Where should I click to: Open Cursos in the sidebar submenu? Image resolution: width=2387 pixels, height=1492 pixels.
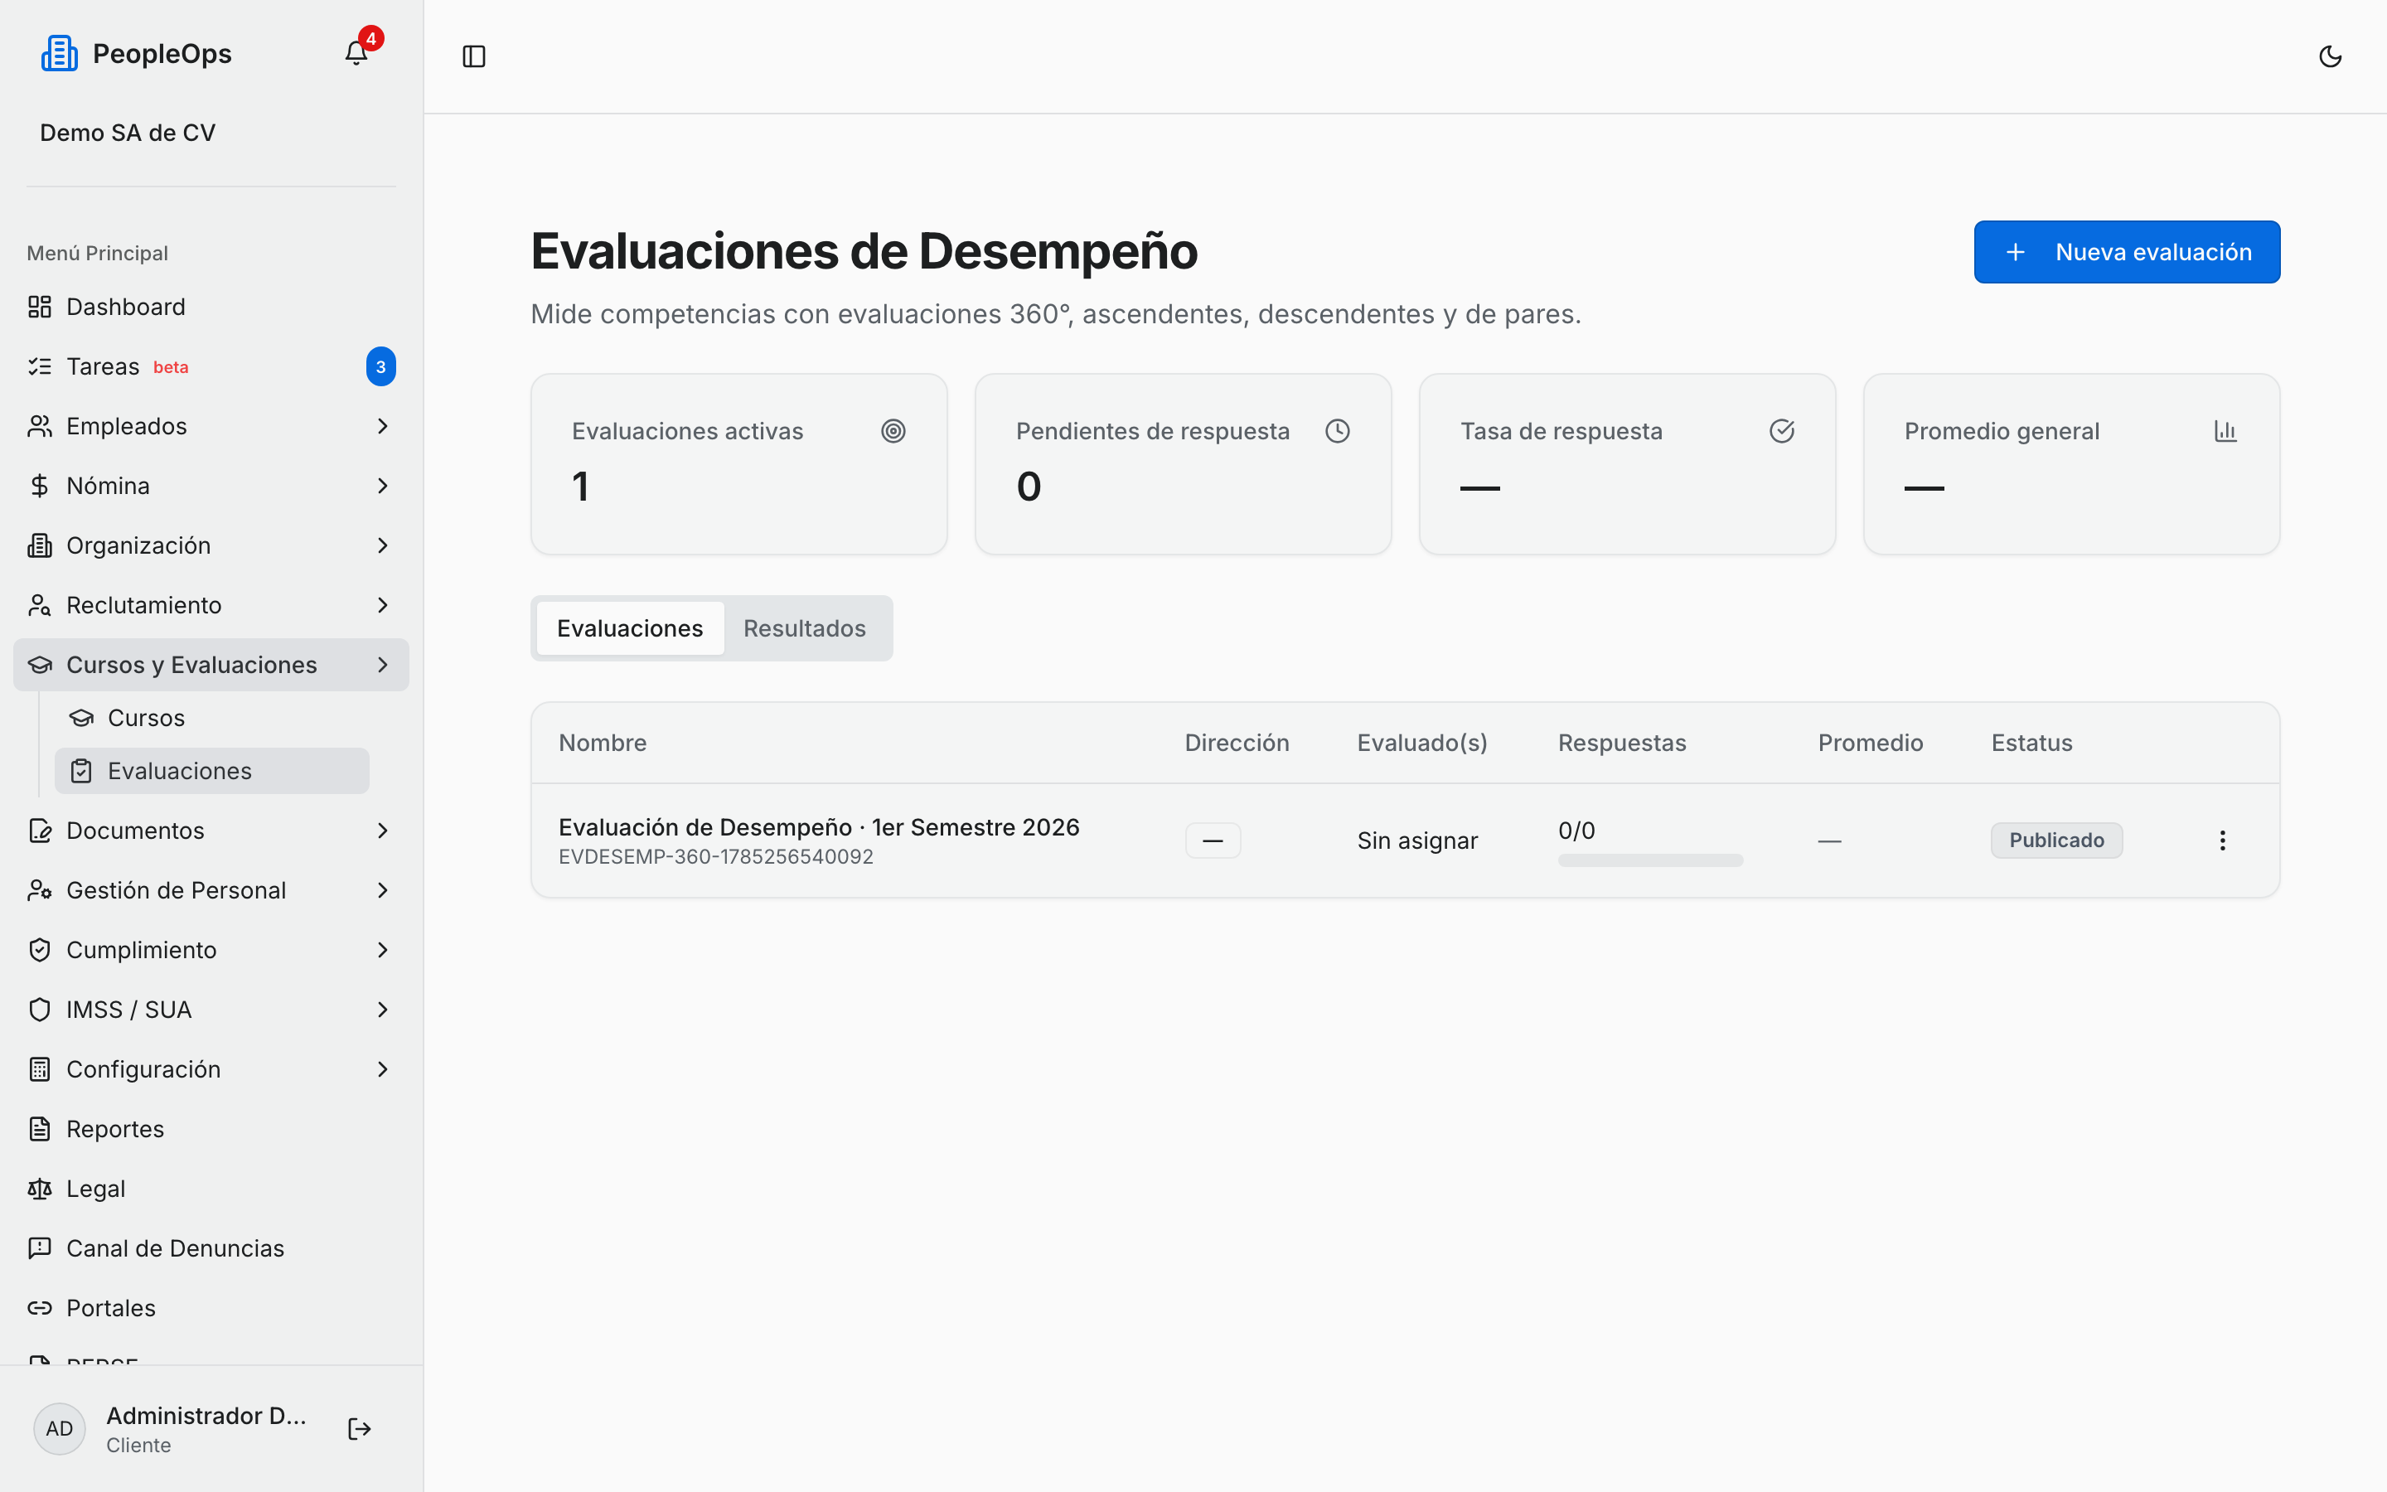pos(212,717)
